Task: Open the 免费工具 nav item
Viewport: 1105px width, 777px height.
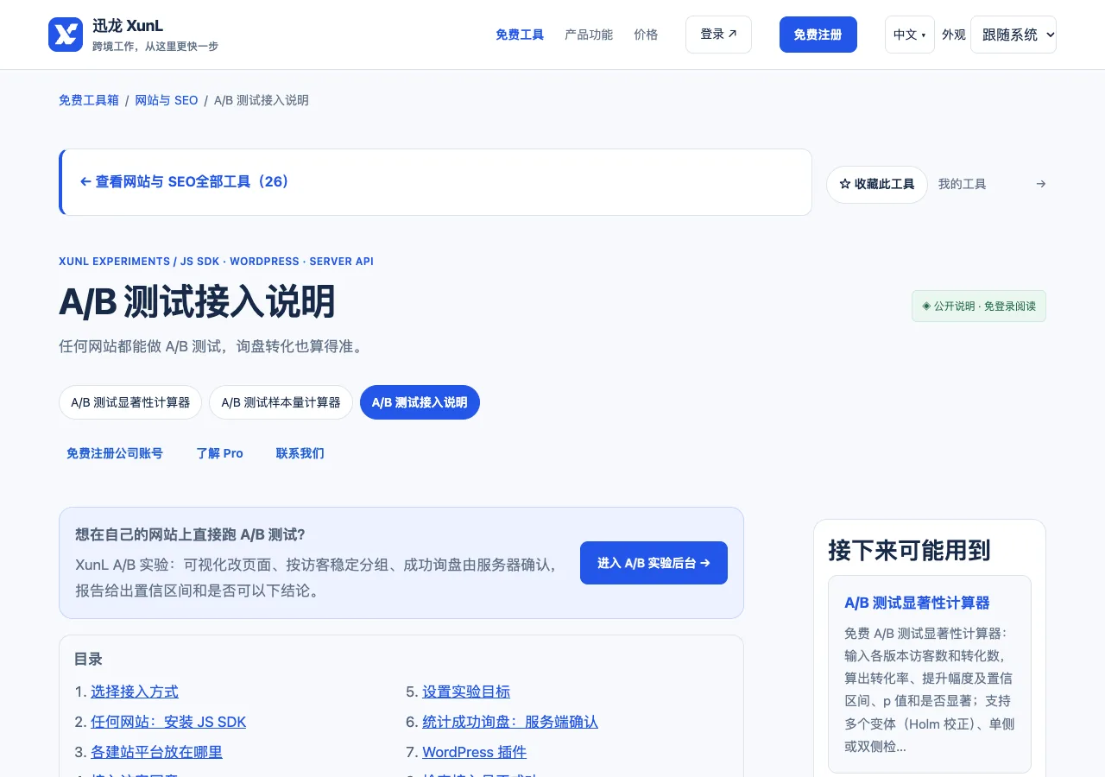Action: (x=520, y=35)
